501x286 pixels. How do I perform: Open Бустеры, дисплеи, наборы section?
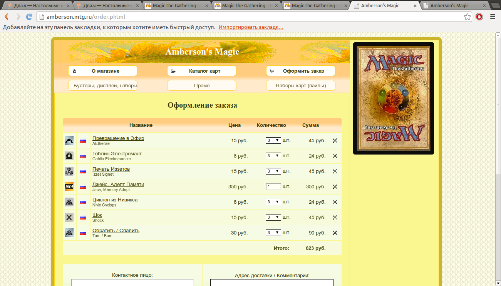pyautogui.click(x=103, y=85)
